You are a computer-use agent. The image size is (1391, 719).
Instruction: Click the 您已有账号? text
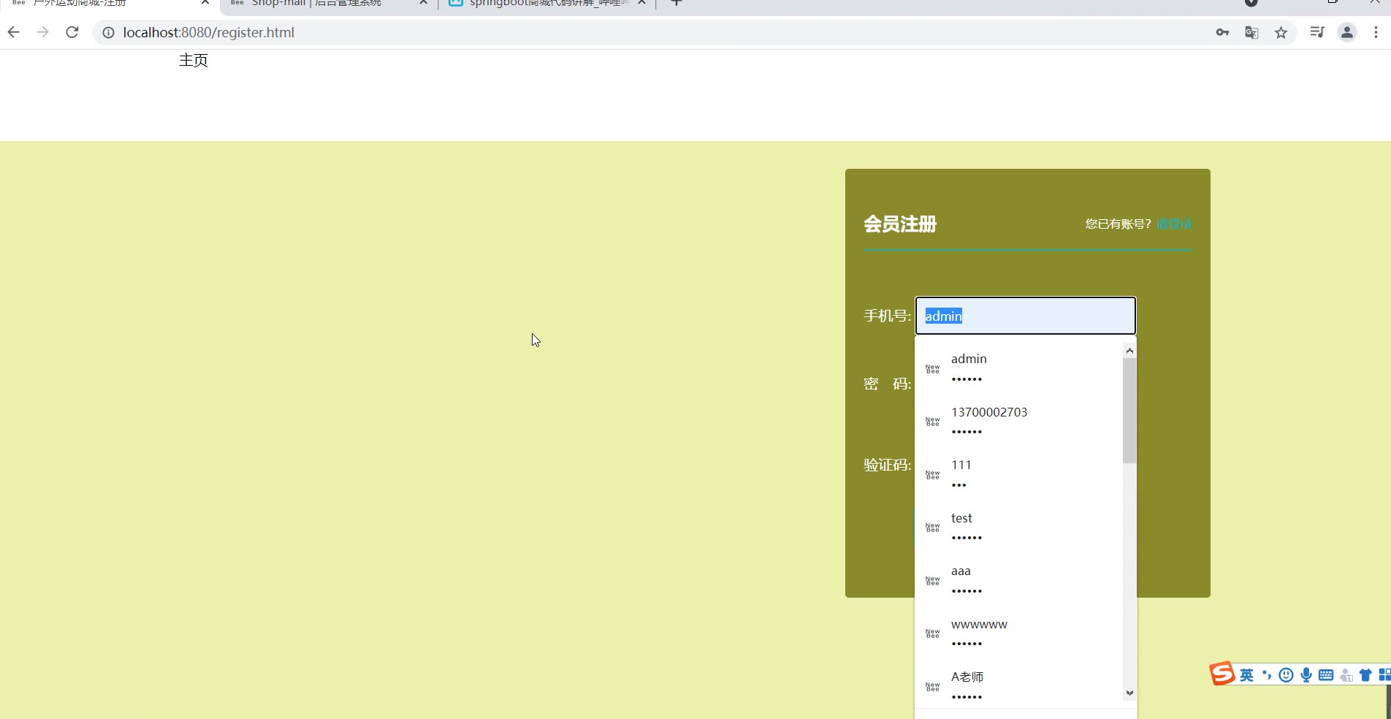(1118, 224)
